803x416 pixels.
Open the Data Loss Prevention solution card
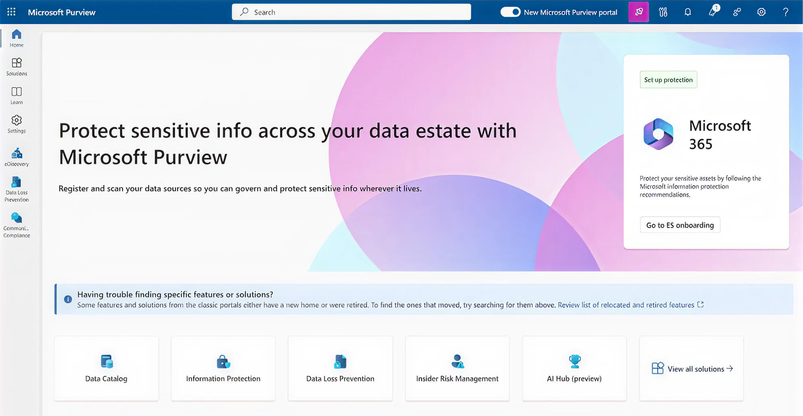[340, 368]
